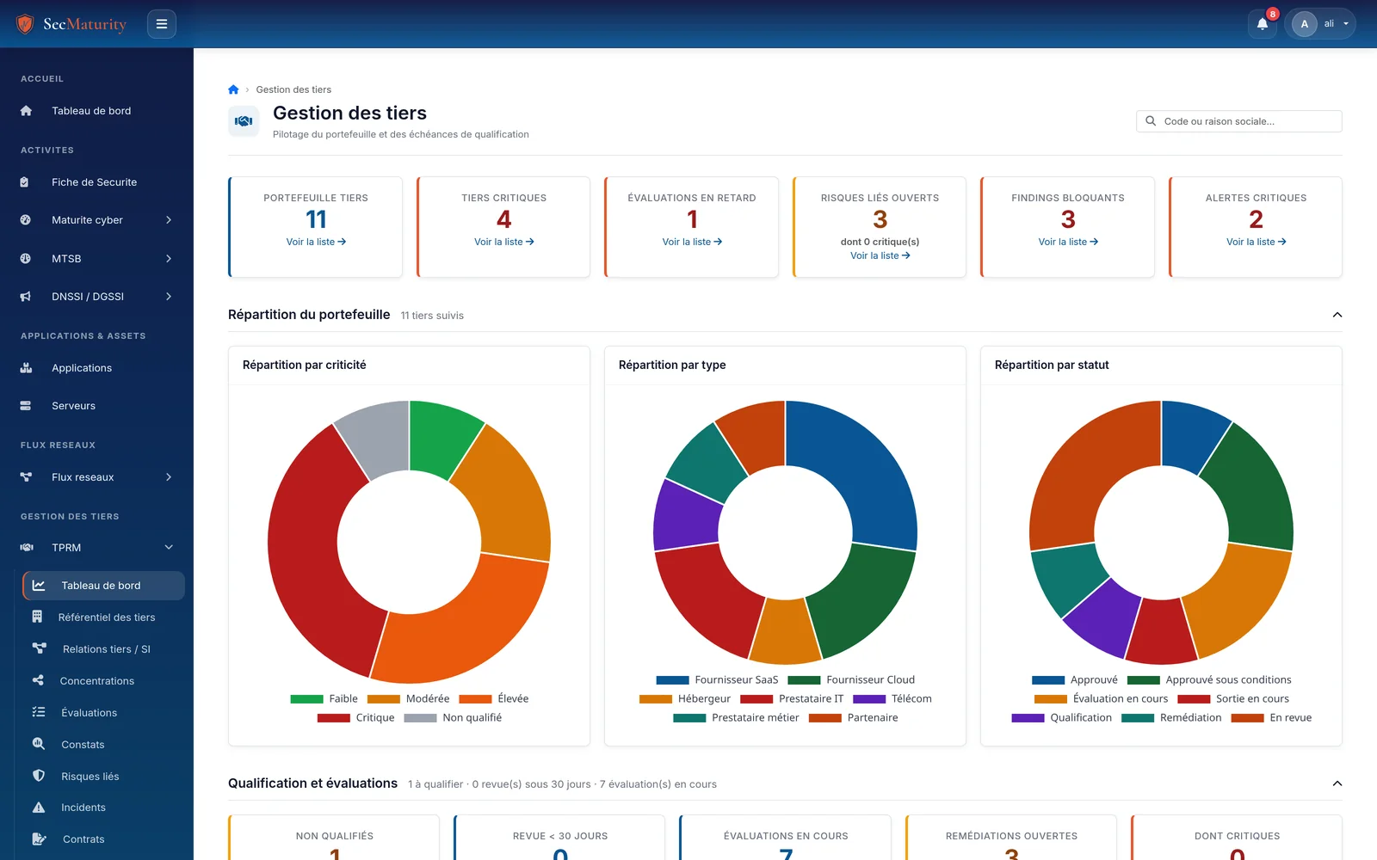Toggle the Faible legend color swatch
Viewport: 1377px width, 860px height.
(x=306, y=699)
